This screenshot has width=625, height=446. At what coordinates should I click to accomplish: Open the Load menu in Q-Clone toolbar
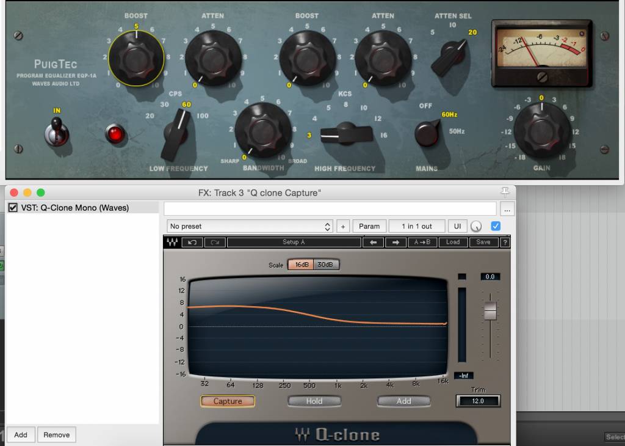tap(453, 242)
